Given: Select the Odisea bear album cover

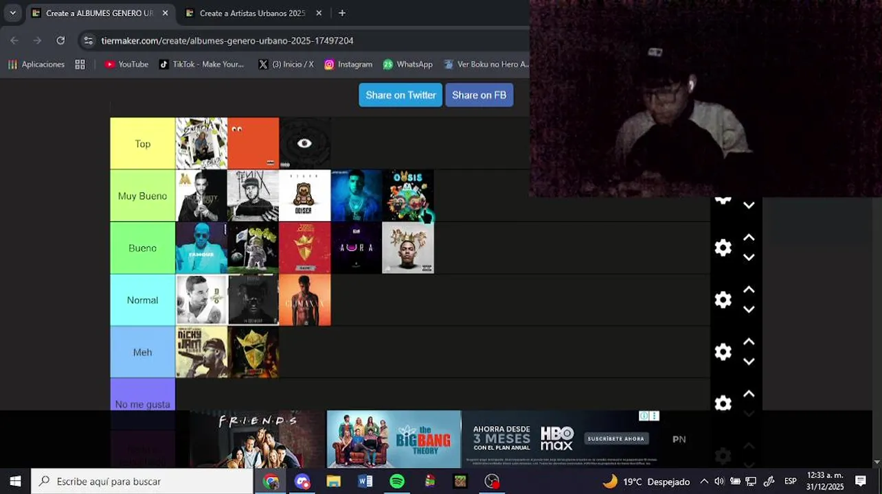Looking at the screenshot, I should tap(305, 196).
